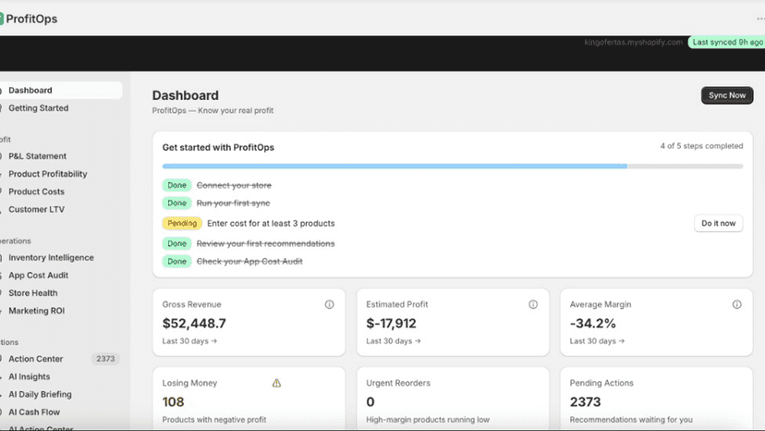Open Gross Revenue info icon

(x=329, y=304)
